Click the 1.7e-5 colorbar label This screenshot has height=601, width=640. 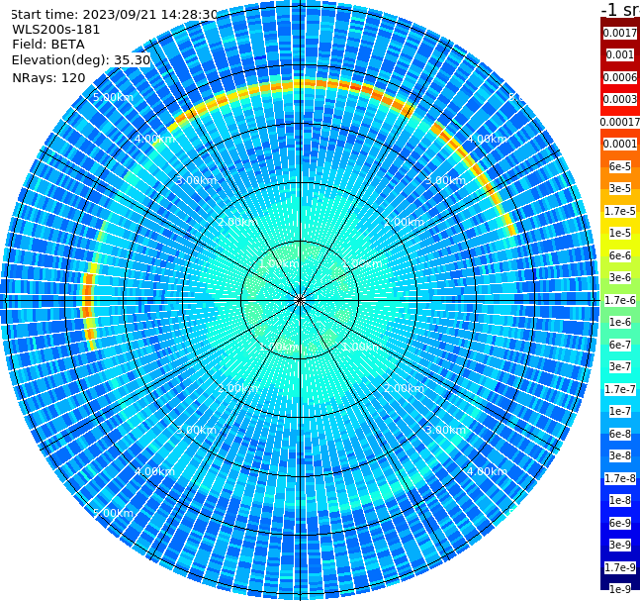pyautogui.click(x=620, y=211)
